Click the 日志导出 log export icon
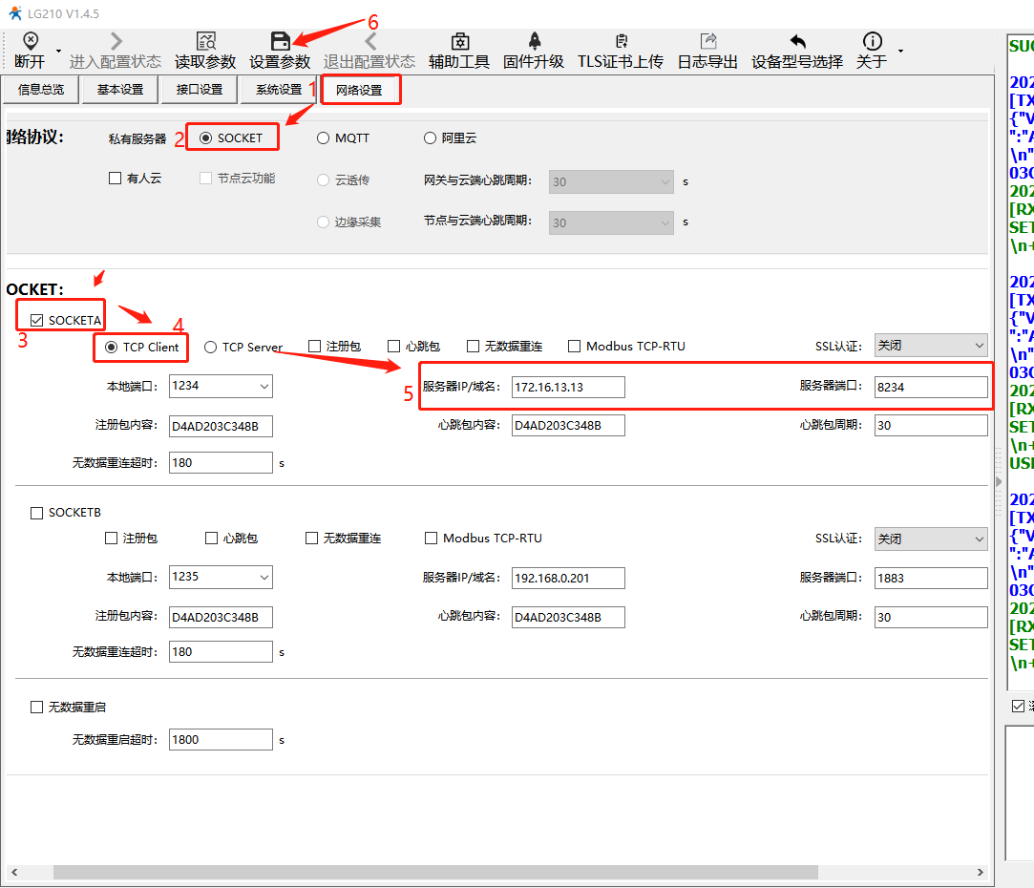1034x888 pixels. tap(707, 41)
